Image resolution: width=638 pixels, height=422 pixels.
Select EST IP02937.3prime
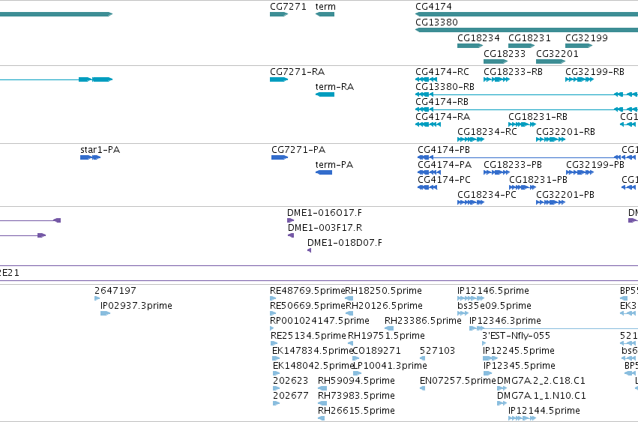tap(106, 313)
